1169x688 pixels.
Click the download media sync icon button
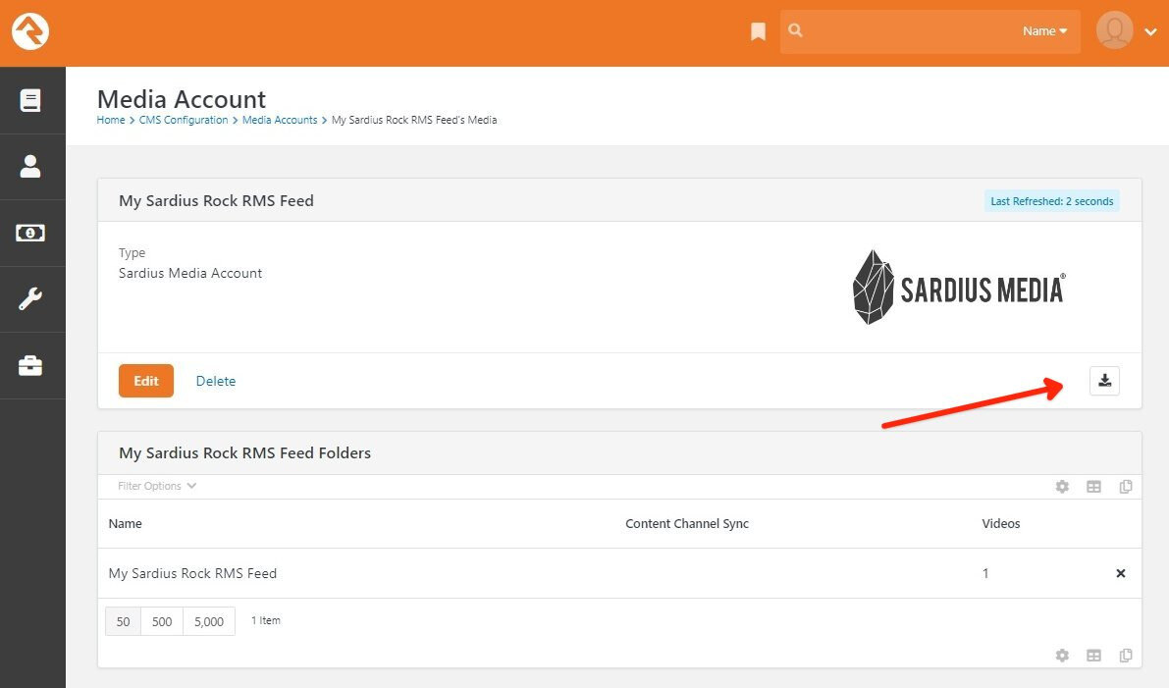1104,381
